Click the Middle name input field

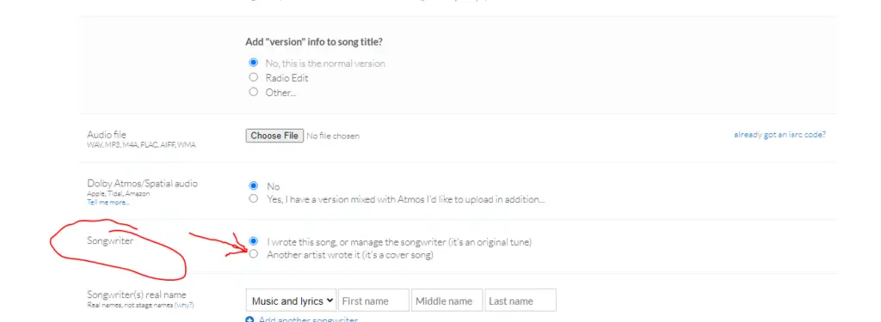click(447, 301)
